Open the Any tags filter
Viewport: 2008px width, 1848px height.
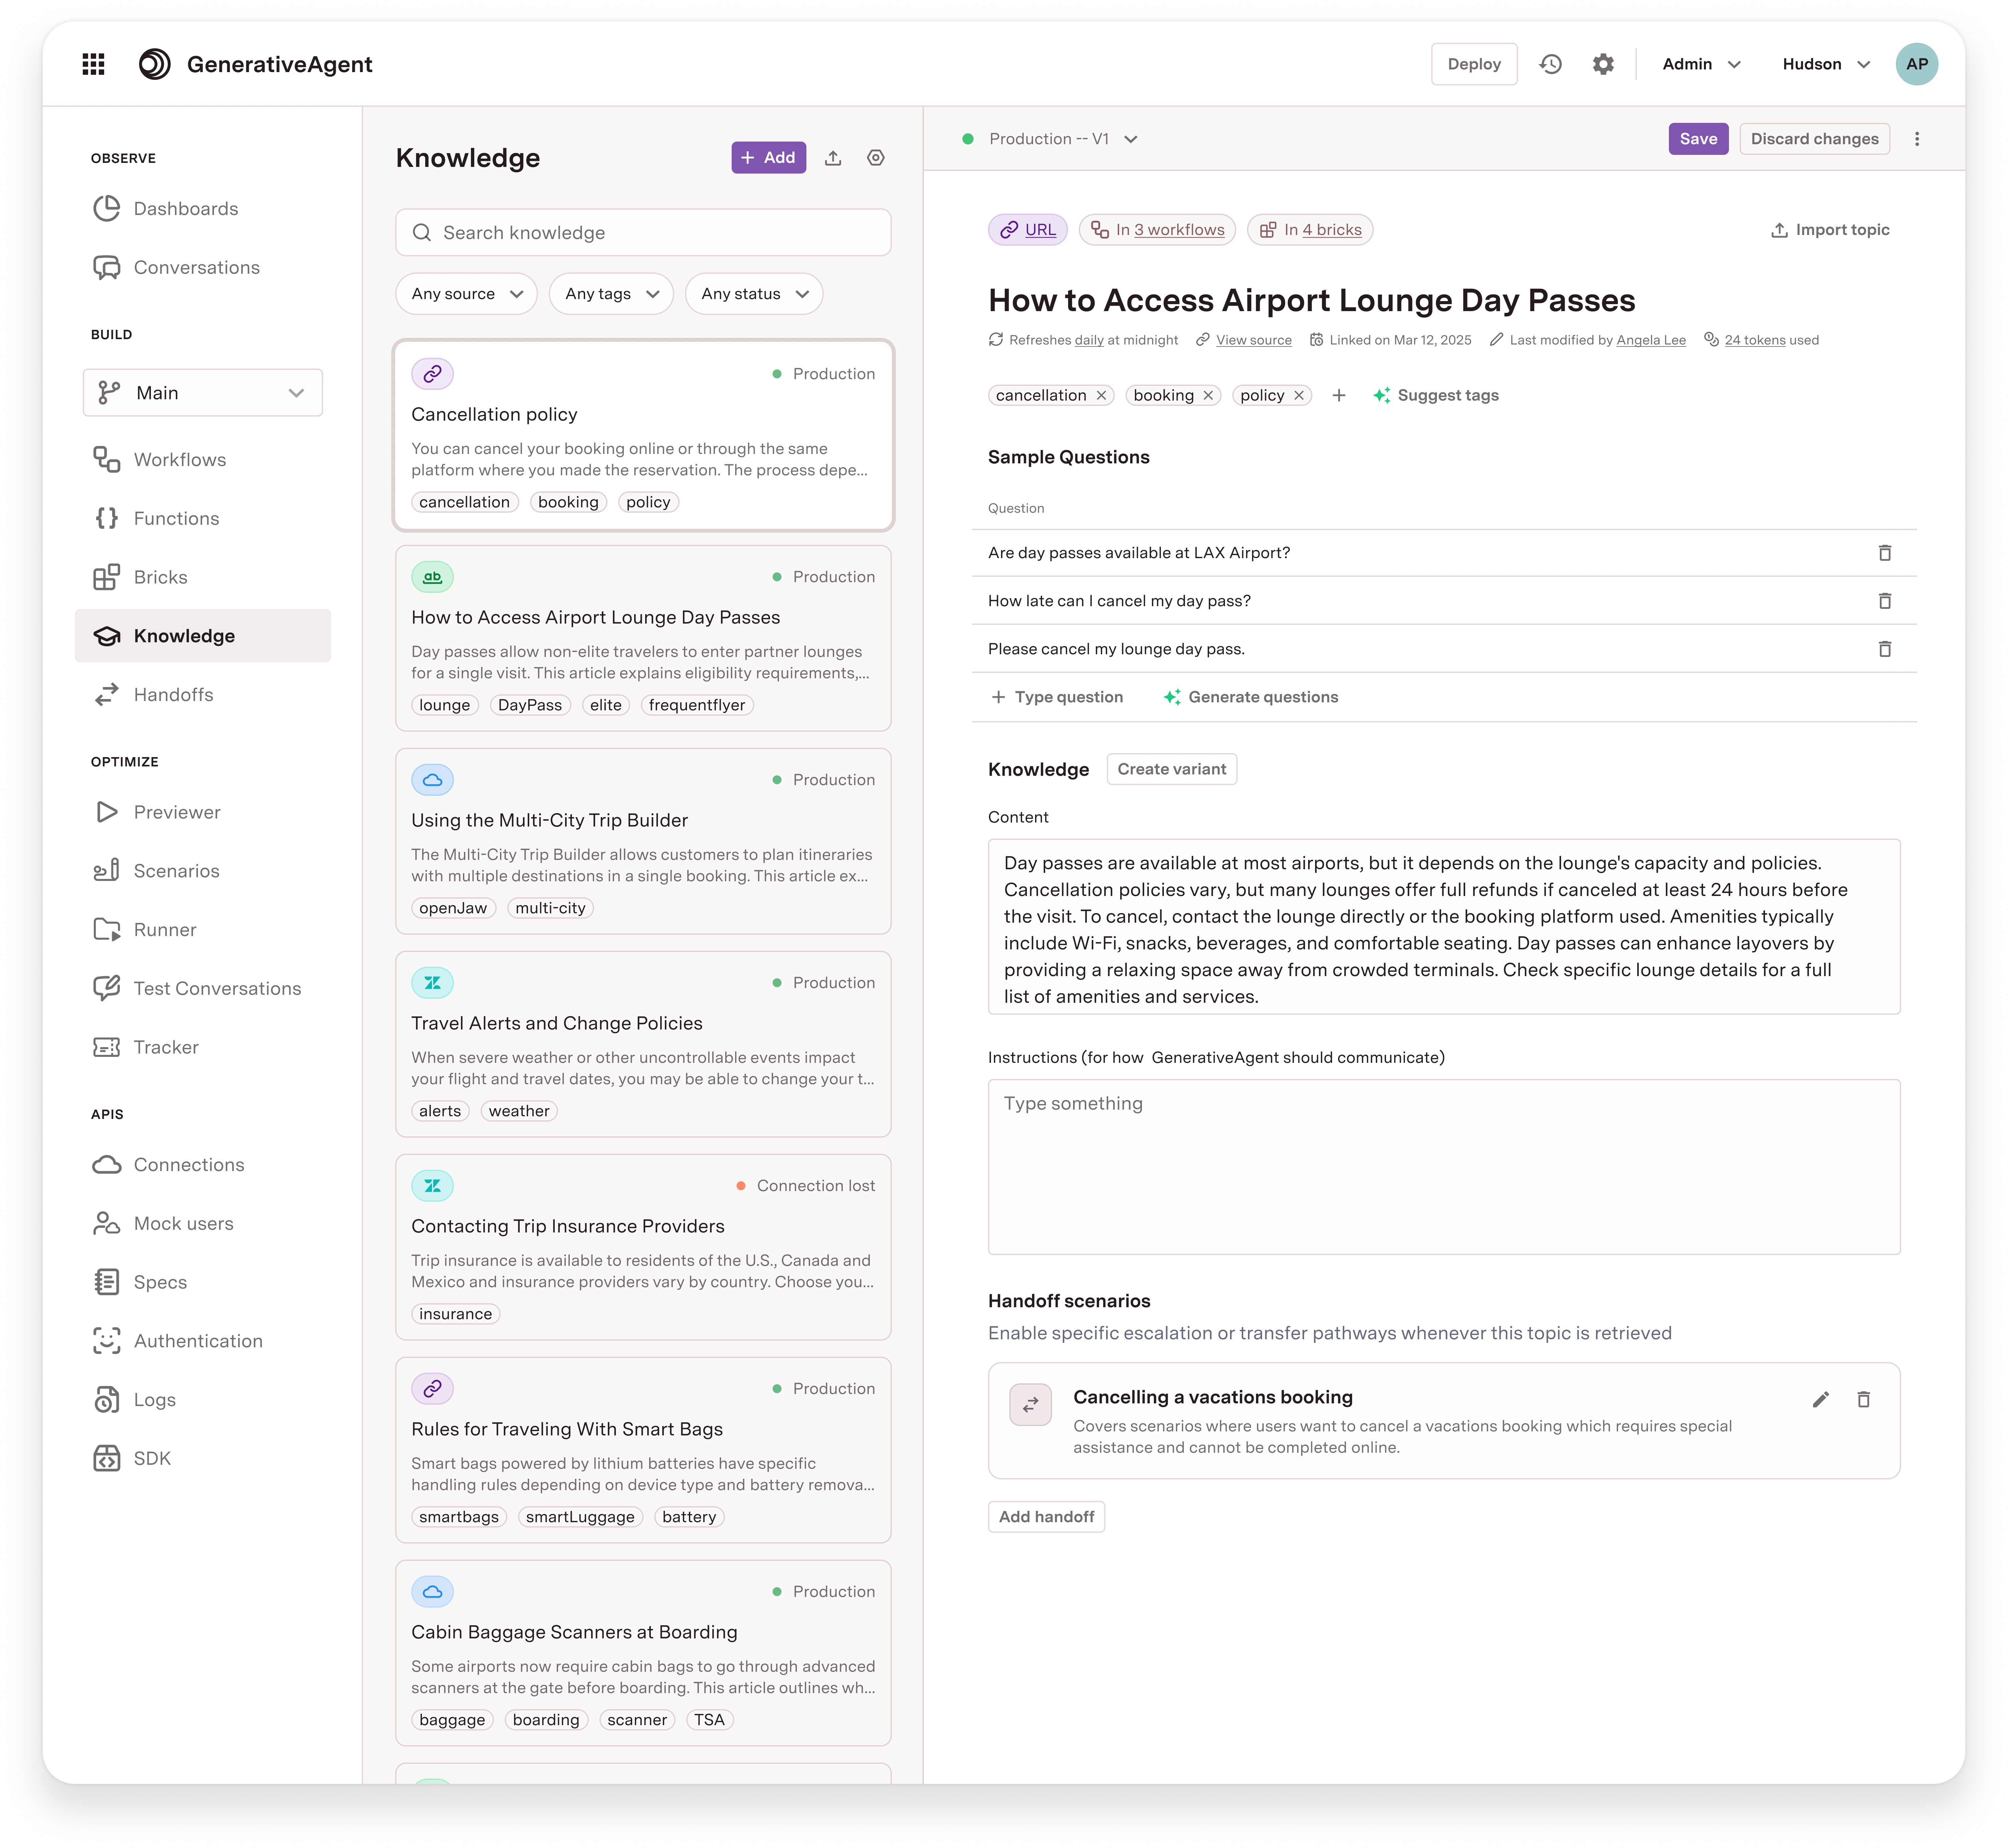(x=611, y=294)
